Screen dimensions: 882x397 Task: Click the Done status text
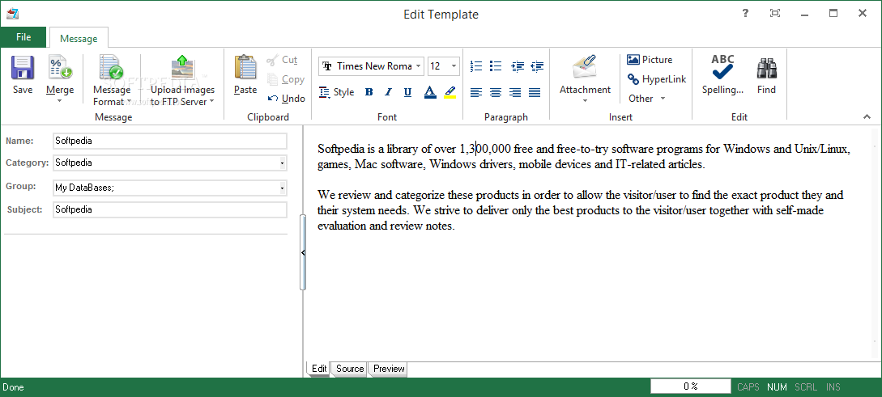pos(13,386)
